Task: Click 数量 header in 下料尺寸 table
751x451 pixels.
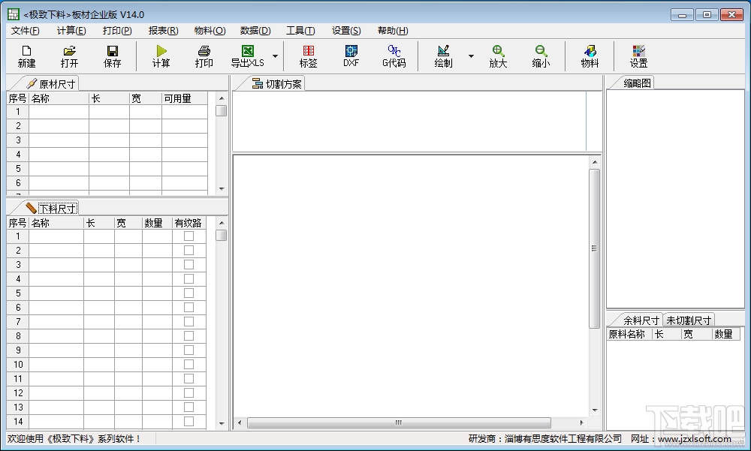Action: point(157,223)
